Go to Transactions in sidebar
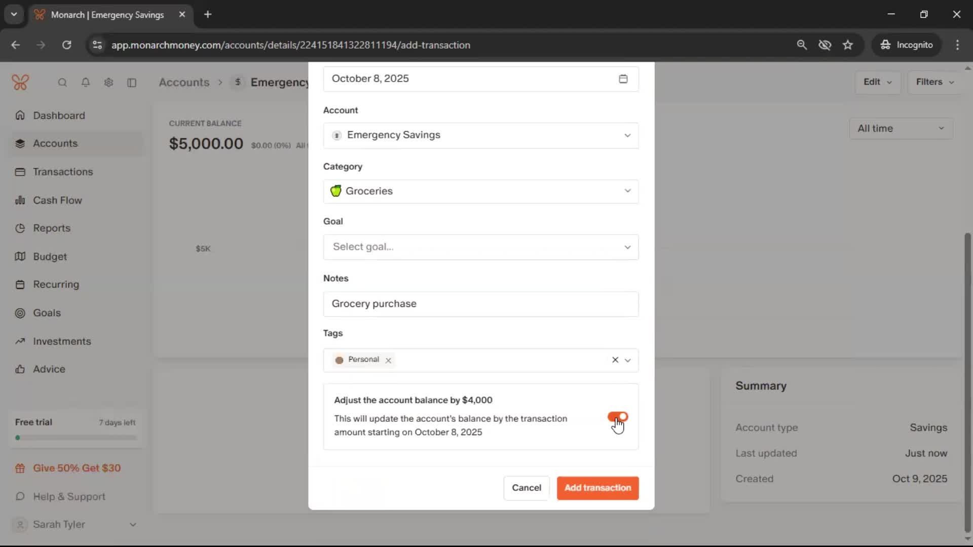The height and width of the screenshot is (547, 973). pyautogui.click(x=63, y=172)
